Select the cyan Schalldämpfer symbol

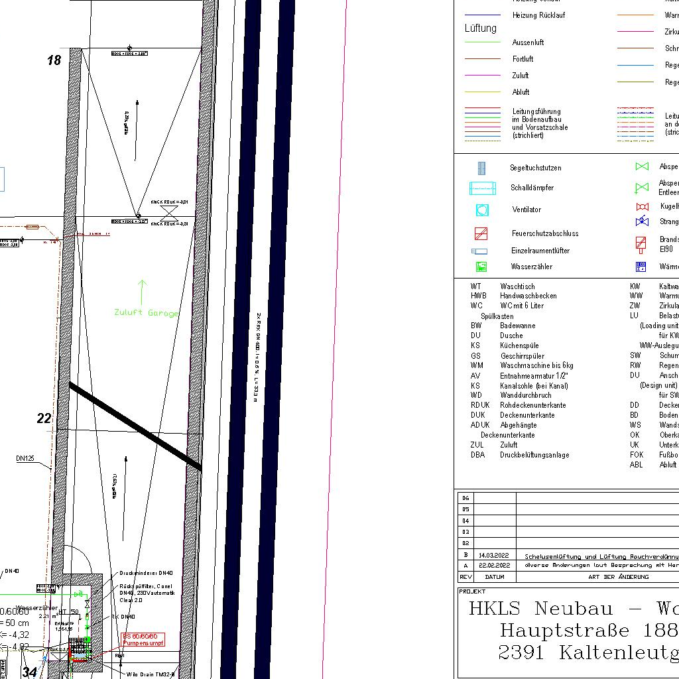pos(482,188)
